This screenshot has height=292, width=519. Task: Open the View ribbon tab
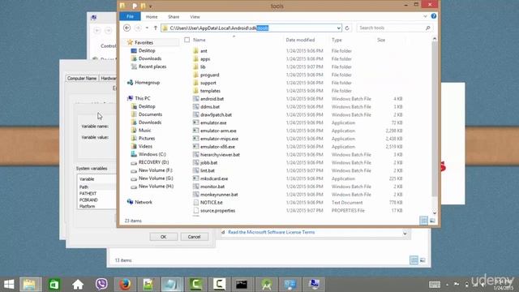point(195,16)
